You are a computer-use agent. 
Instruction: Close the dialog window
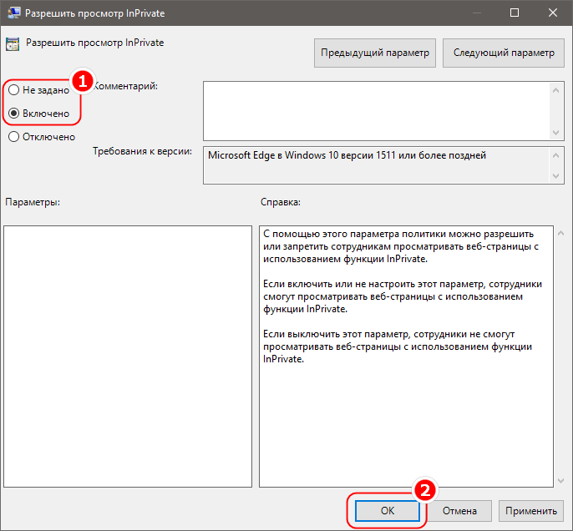click(x=553, y=13)
